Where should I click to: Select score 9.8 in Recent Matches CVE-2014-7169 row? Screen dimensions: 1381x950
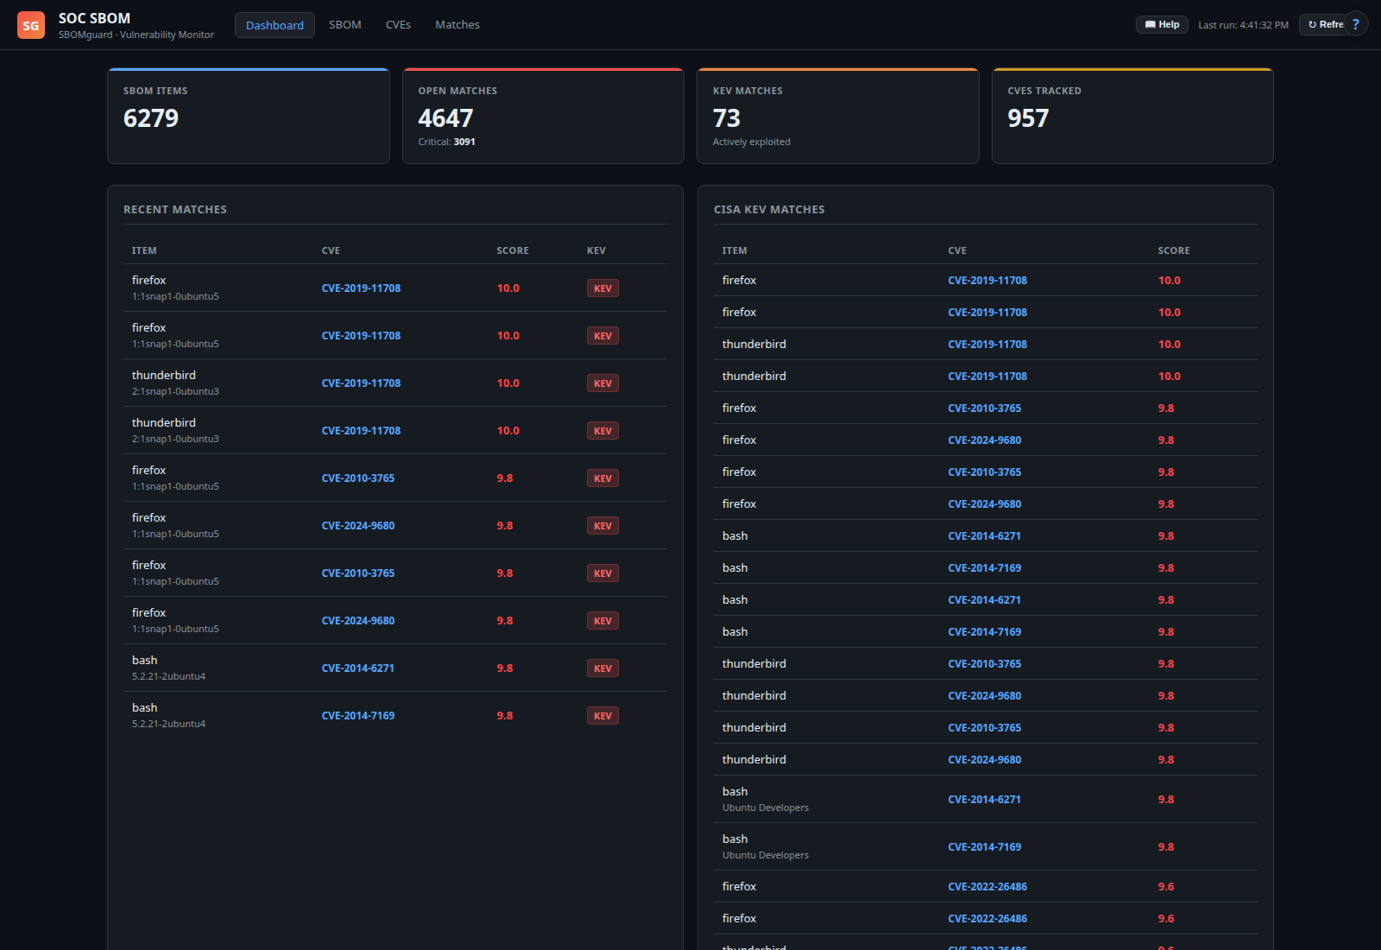point(505,716)
